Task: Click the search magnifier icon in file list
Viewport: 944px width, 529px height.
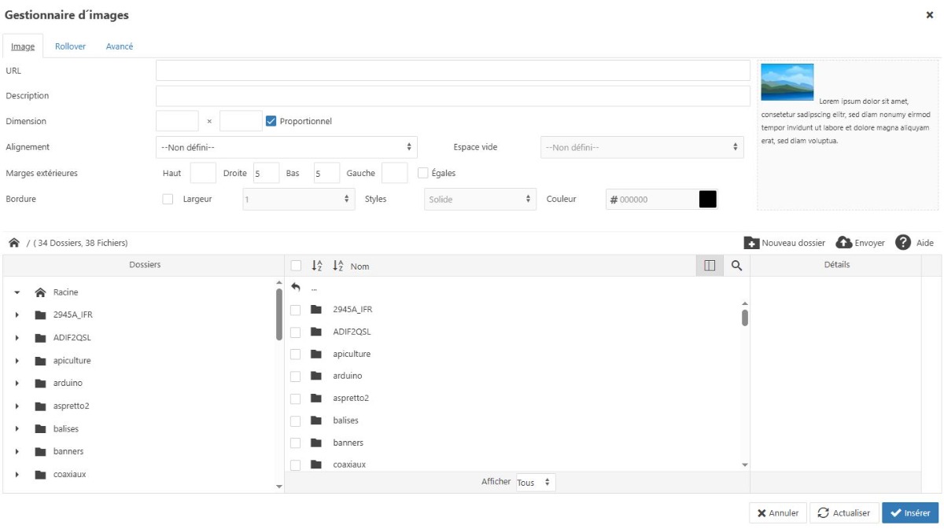Action: pyautogui.click(x=736, y=266)
